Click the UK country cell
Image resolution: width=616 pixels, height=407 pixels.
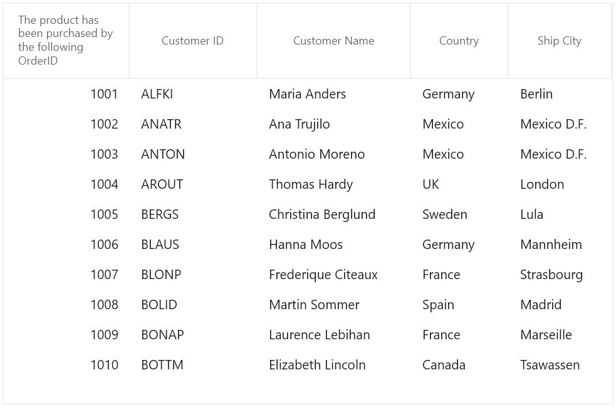tap(459, 184)
